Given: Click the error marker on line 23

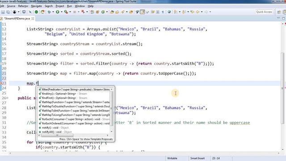Looking at the screenshot, I should 1,83.
